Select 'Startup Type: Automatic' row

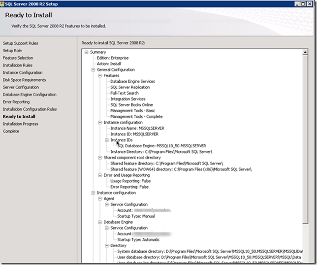coord(138,240)
